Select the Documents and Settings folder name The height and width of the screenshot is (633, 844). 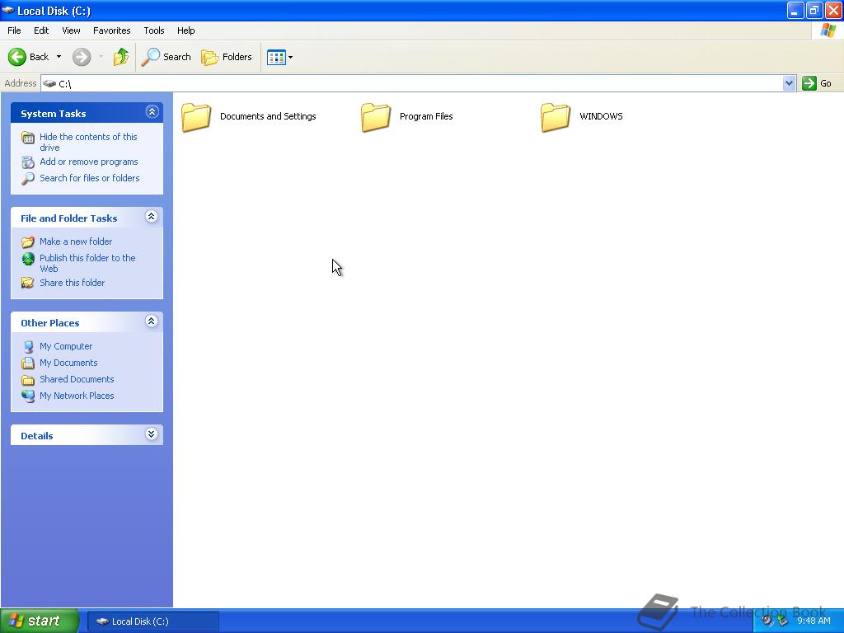click(268, 116)
